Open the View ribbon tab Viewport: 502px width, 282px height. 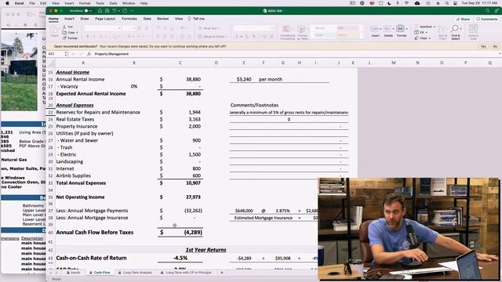pyautogui.click(x=179, y=19)
